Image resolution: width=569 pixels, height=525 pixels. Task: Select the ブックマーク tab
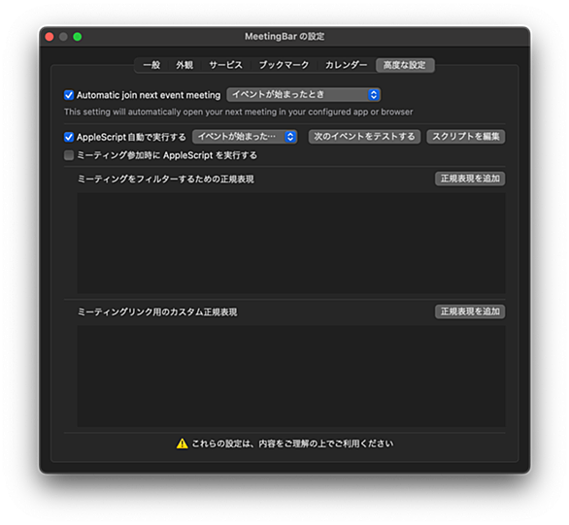[284, 65]
